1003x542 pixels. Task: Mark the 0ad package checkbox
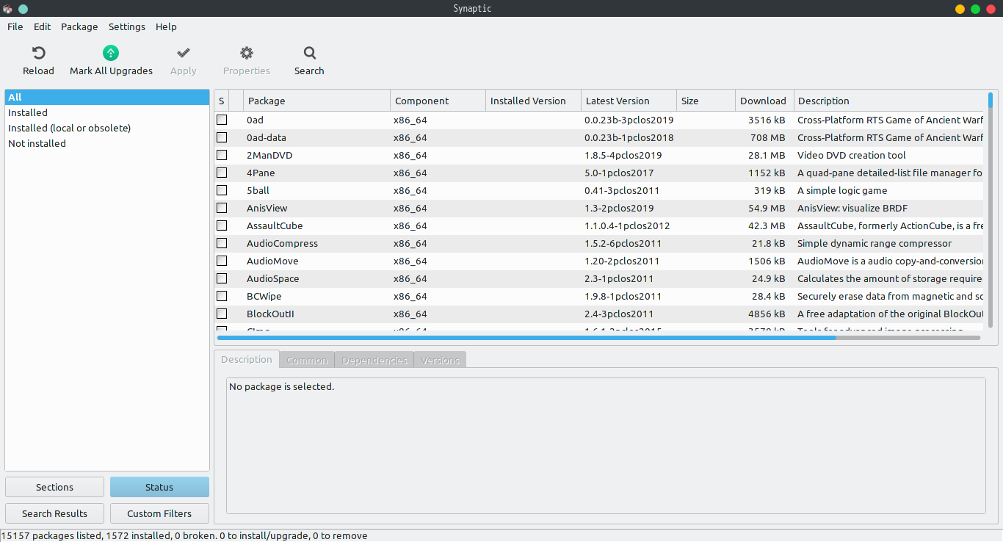point(222,120)
